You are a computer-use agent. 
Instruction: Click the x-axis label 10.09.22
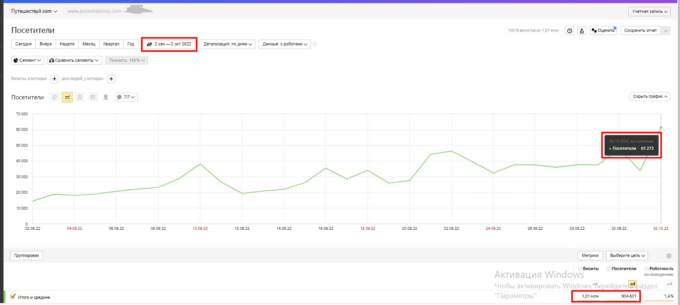[200, 229]
